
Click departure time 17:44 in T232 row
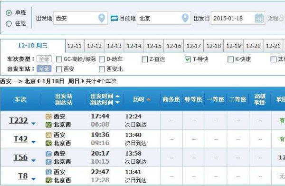coord(100,116)
